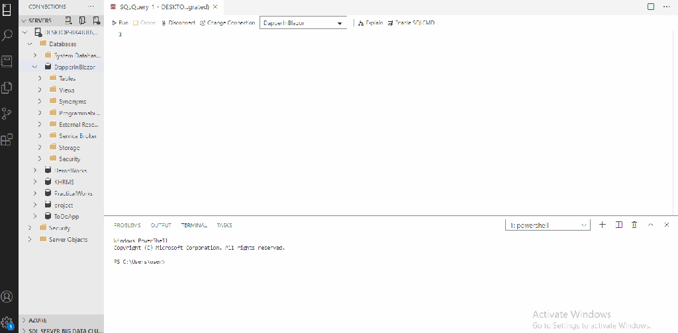The width and height of the screenshot is (678, 333).
Task: Open the Accounts icon in activity bar
Action: [x=8, y=297]
